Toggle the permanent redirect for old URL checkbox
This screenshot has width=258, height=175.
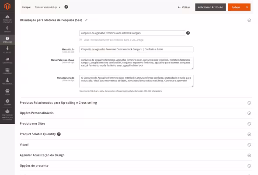pos(80,40)
